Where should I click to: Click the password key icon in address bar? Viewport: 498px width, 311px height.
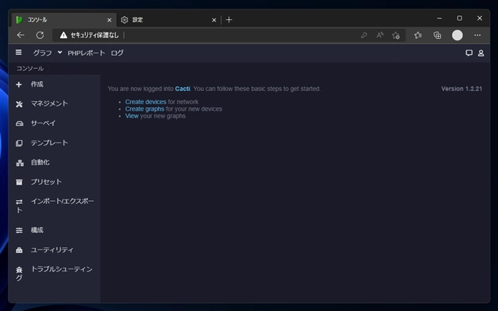pos(364,35)
